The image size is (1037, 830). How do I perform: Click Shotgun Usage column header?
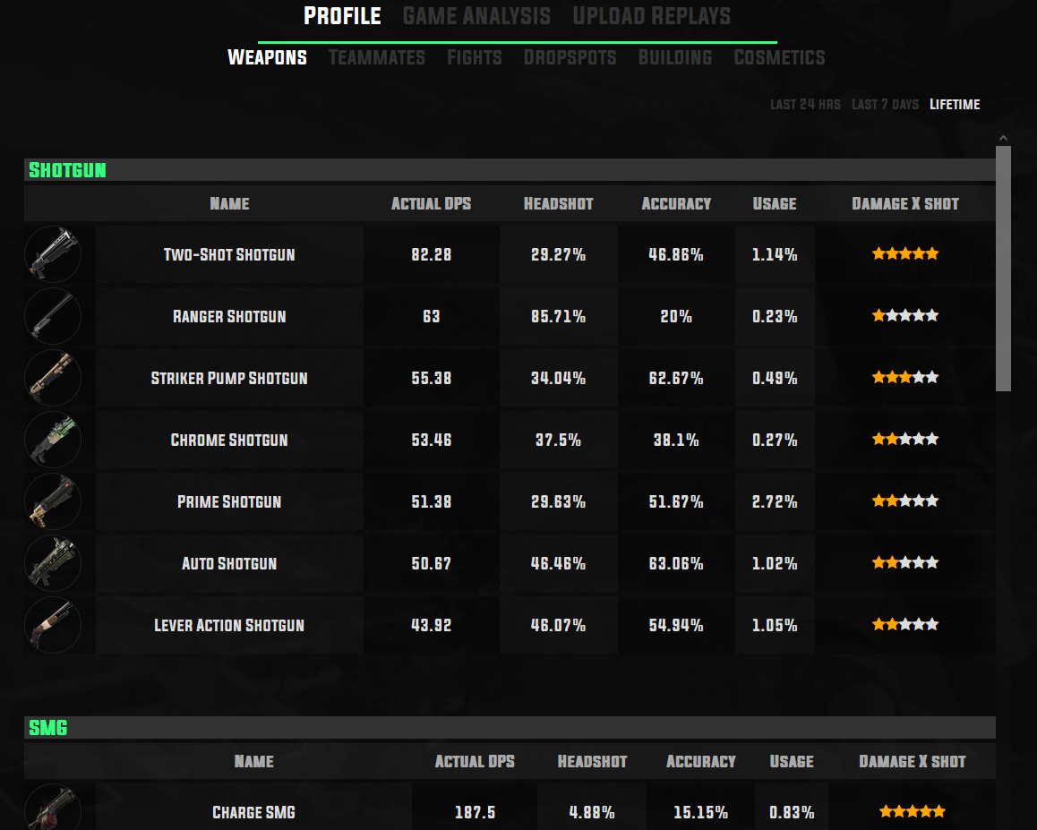pos(775,204)
